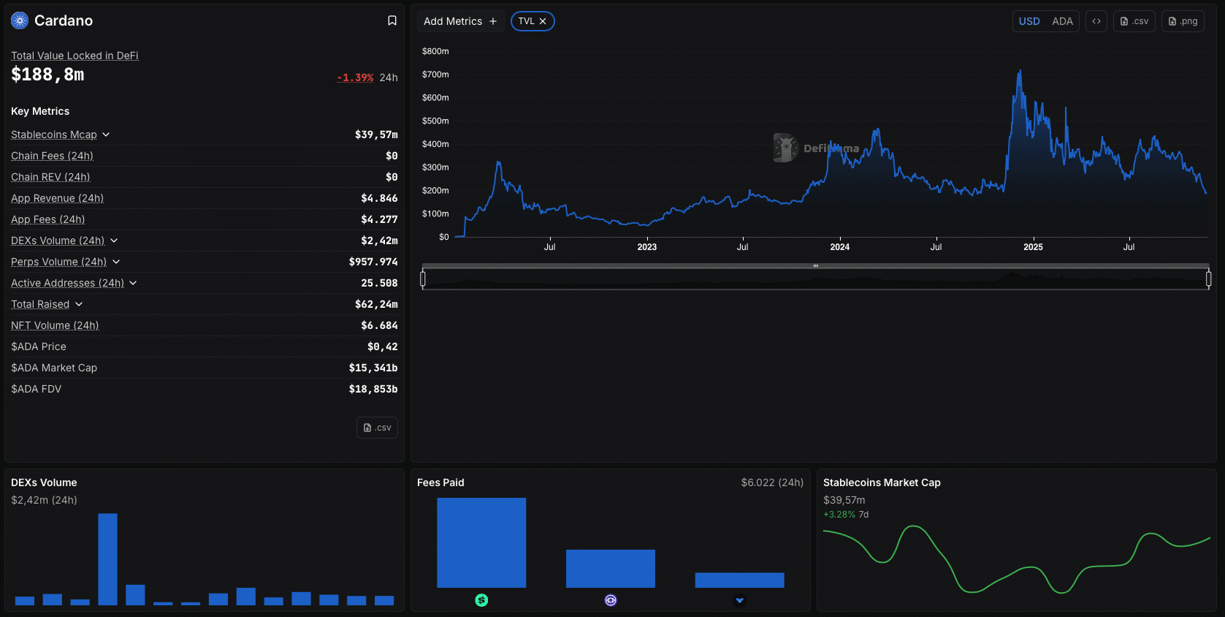Expand the Perps Volume (24h) row
The image size is (1225, 617).
coord(116,262)
